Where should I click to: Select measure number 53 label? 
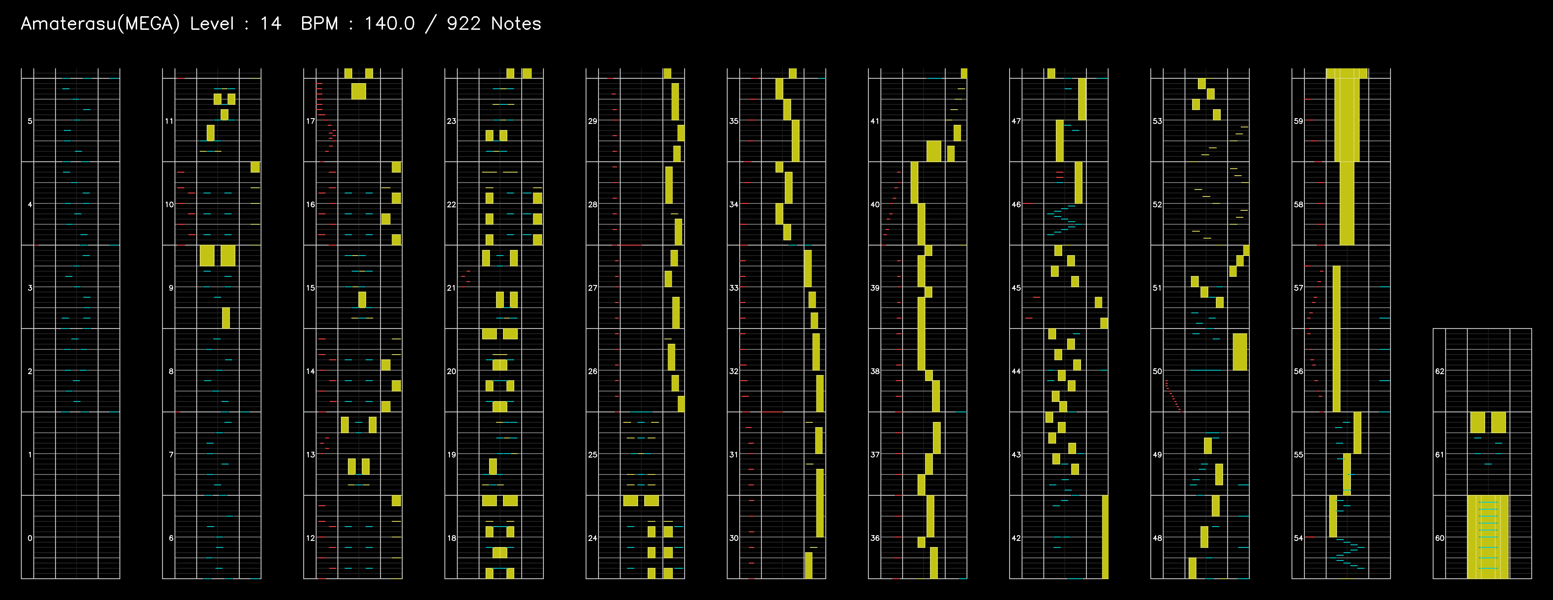tap(1158, 121)
